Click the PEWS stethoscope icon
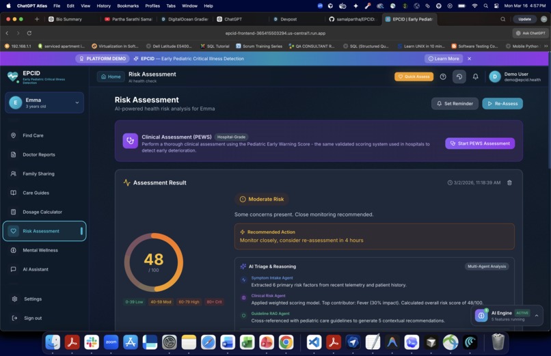 point(130,141)
